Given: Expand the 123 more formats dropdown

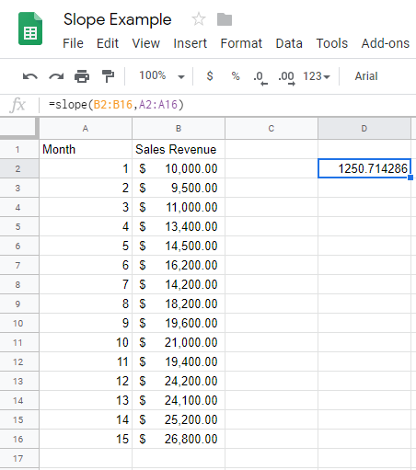Looking at the screenshot, I should (317, 76).
